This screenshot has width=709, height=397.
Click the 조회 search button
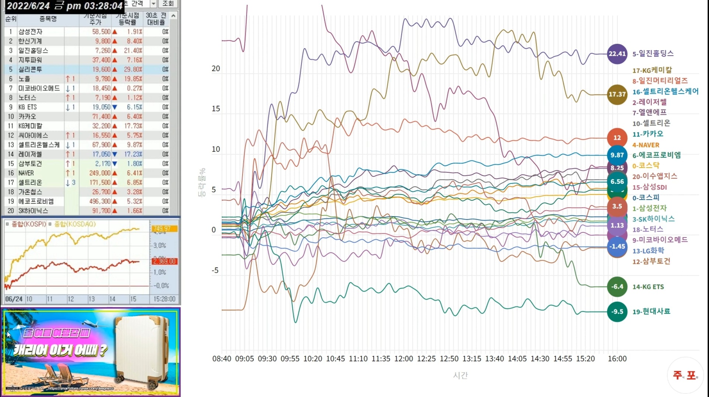tap(168, 4)
